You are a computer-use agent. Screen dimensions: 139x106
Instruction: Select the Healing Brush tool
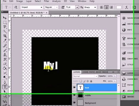4,46
